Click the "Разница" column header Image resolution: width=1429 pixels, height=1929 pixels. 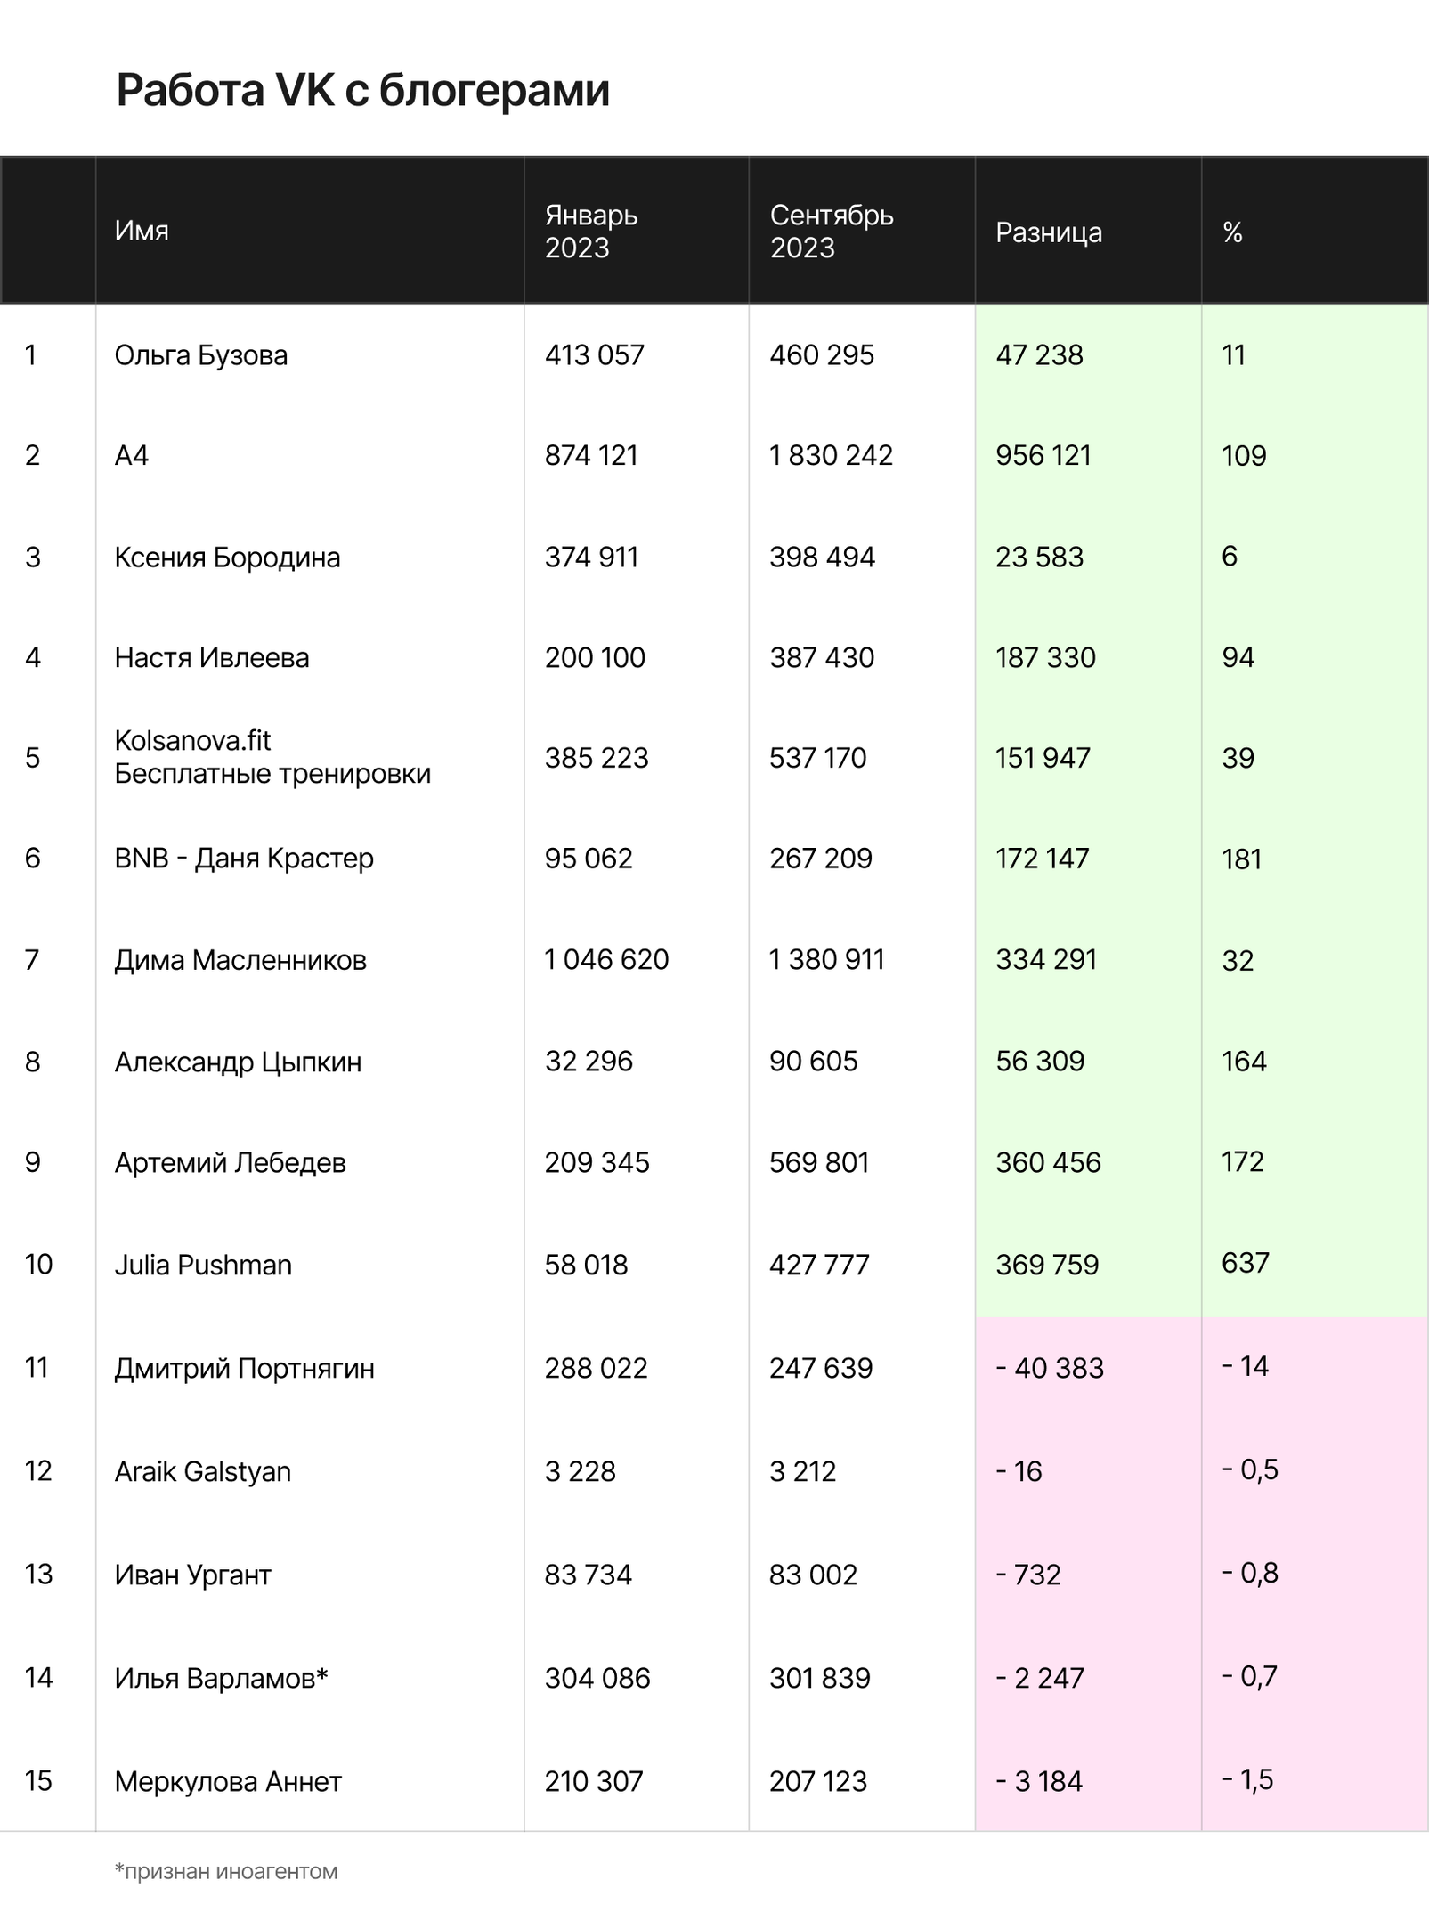pyautogui.click(x=1048, y=232)
